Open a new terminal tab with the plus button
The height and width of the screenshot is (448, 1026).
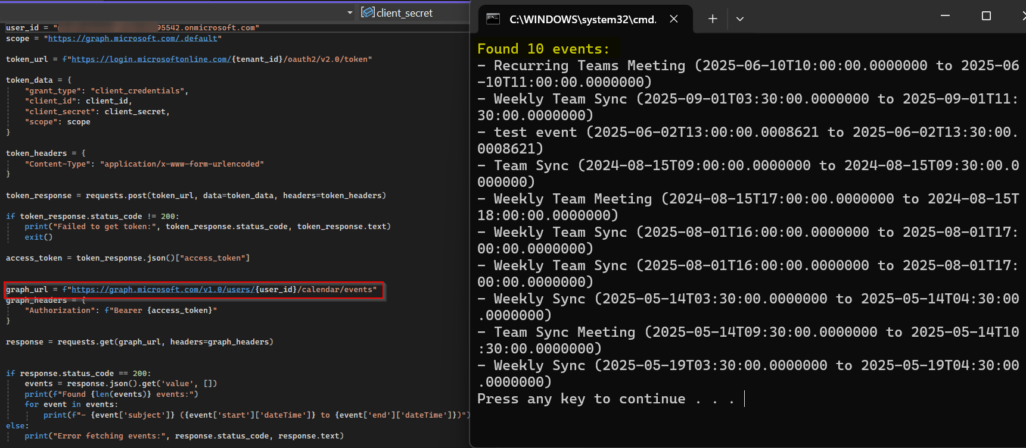pyautogui.click(x=713, y=19)
